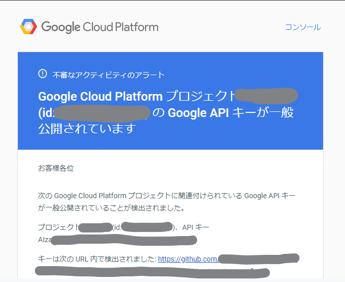Click the AIza API key prefix text

click(x=45, y=240)
